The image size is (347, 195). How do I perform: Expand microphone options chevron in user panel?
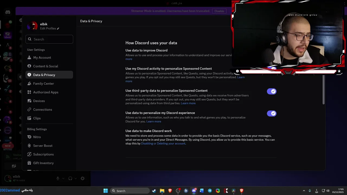pos(63,178)
